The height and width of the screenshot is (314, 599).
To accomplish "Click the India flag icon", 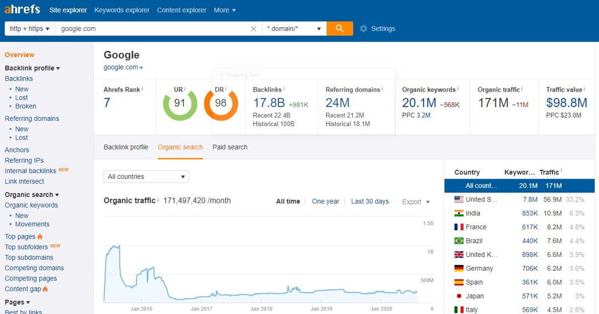I will (459, 213).
